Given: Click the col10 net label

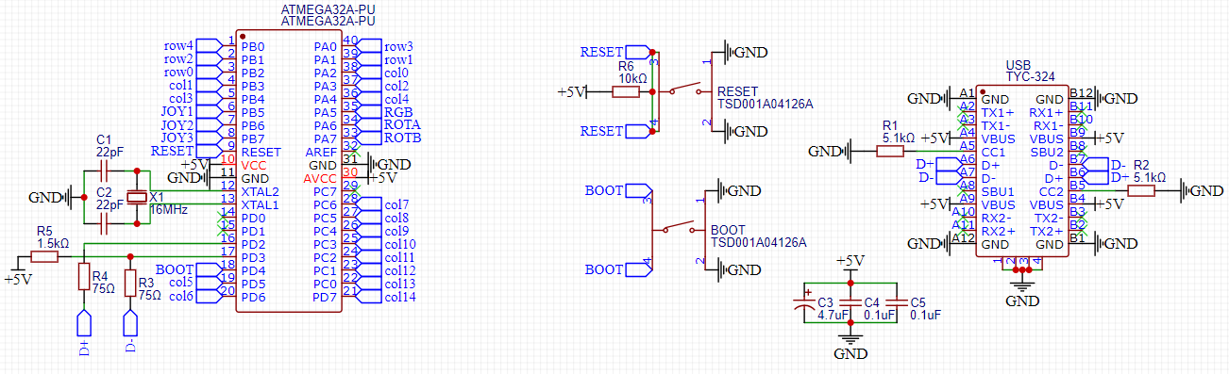Looking at the screenshot, I should [400, 243].
